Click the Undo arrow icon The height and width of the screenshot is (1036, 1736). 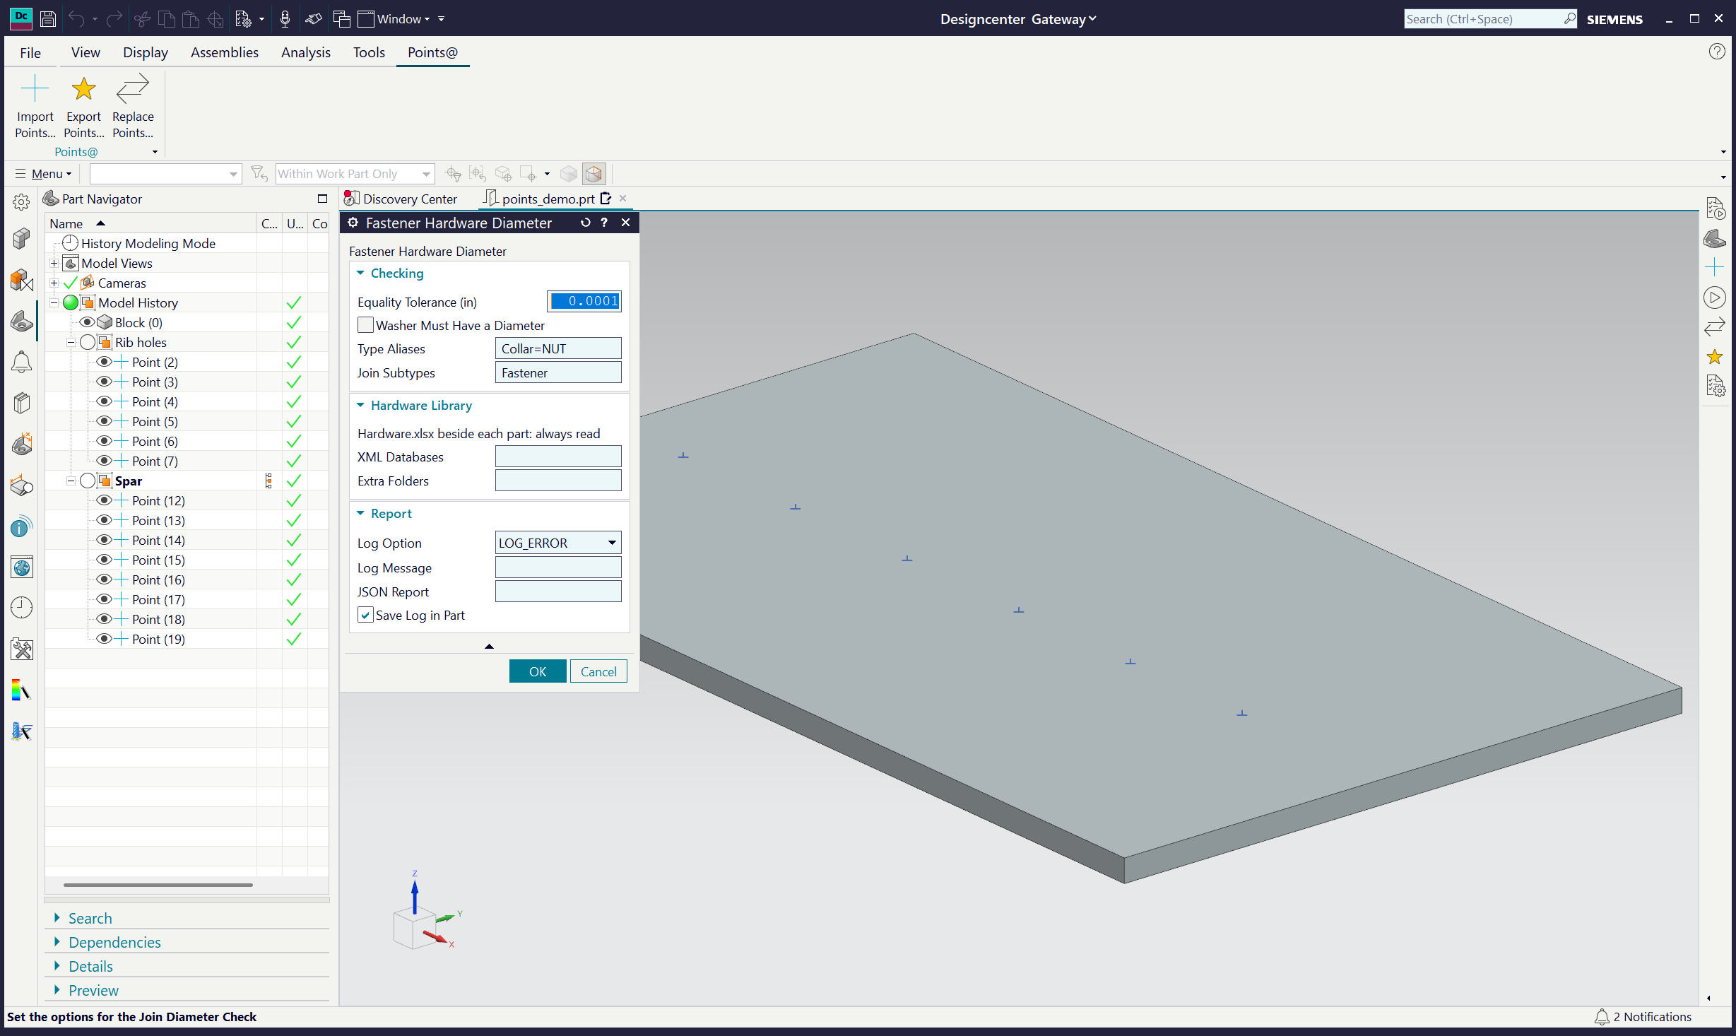[76, 19]
